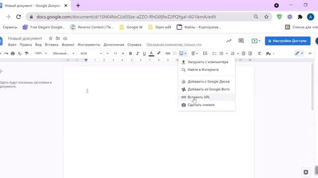Check the cloud save status icon

click(x=65, y=39)
